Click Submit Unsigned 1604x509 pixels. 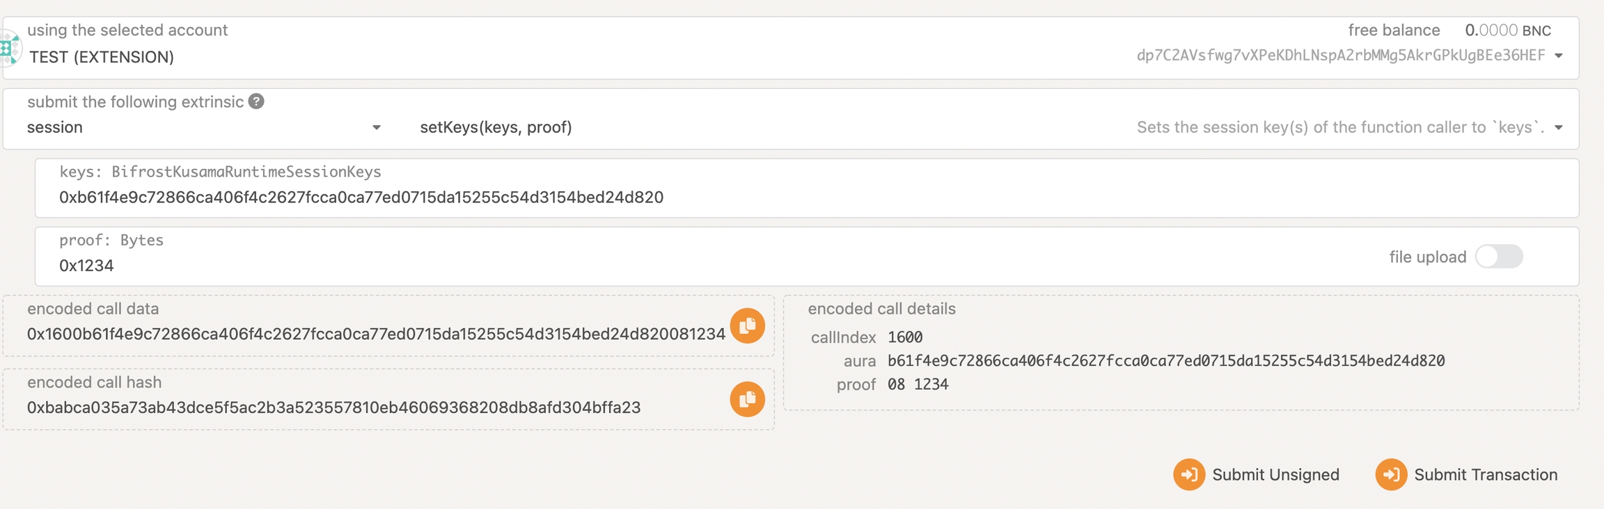click(x=1257, y=474)
